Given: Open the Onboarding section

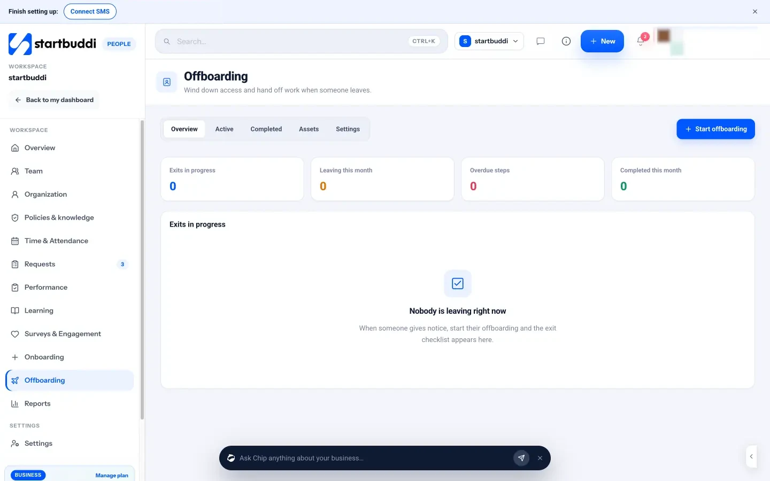Looking at the screenshot, I should tap(70, 357).
